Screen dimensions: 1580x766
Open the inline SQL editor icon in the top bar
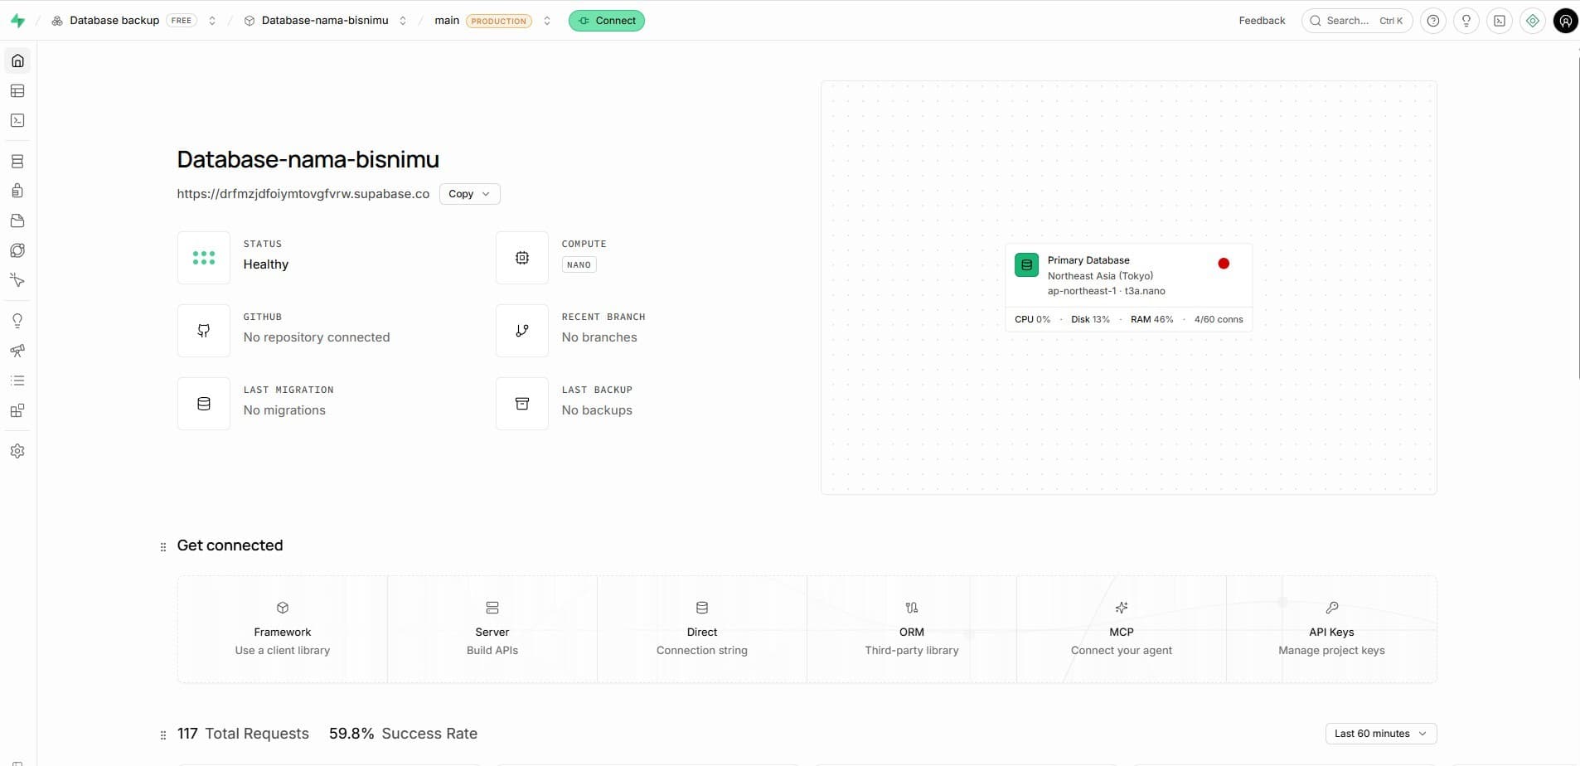click(1500, 21)
